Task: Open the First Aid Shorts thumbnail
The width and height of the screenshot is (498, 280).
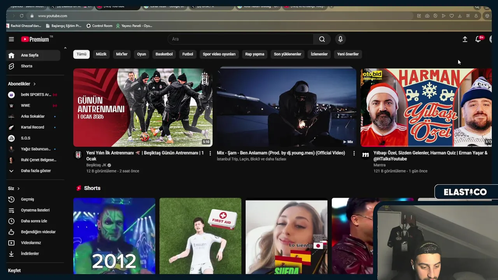Action: click(200, 236)
